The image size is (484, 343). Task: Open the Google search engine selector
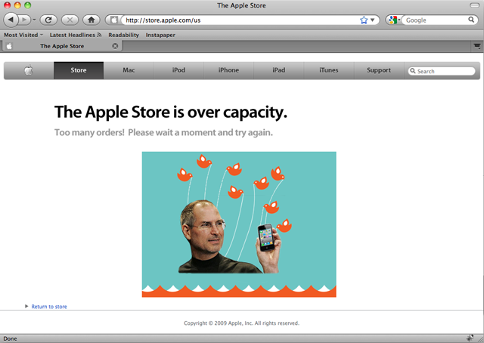pyautogui.click(x=393, y=20)
